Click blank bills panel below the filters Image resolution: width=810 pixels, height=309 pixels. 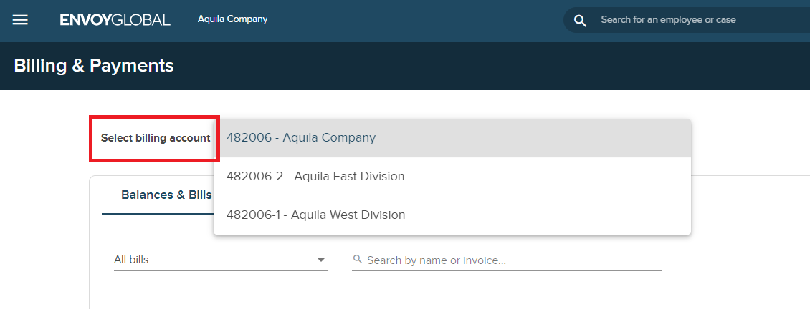coord(430,292)
